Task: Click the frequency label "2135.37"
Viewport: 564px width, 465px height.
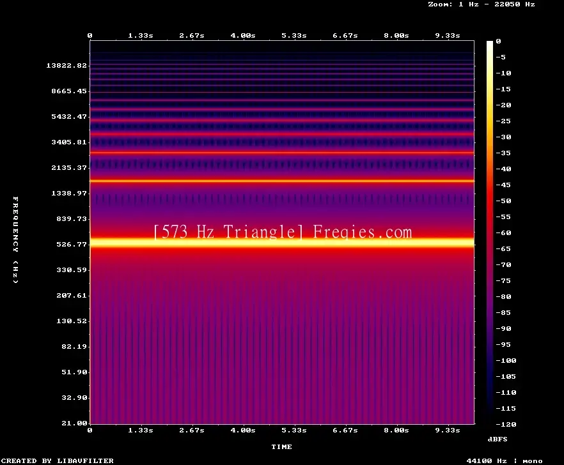Action: (69, 167)
